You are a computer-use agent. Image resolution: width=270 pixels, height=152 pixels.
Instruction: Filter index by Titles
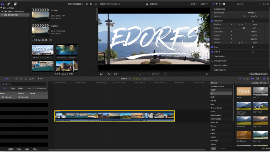pos(35,149)
